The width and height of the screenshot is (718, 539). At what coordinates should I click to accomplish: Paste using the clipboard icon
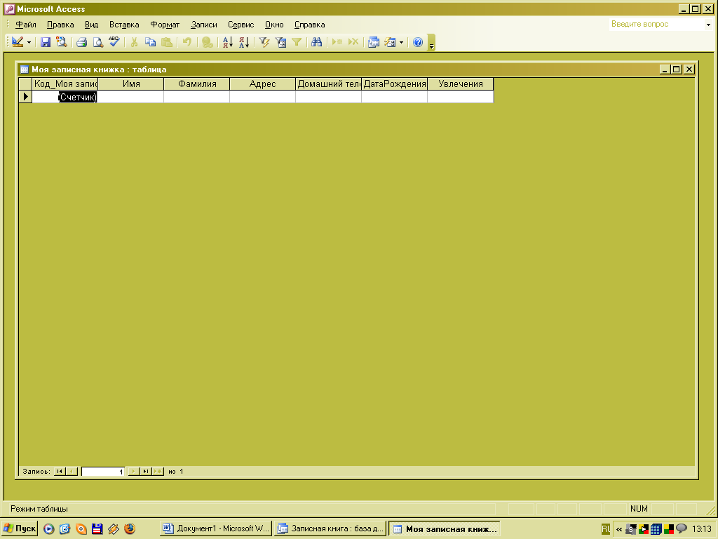[x=167, y=42]
